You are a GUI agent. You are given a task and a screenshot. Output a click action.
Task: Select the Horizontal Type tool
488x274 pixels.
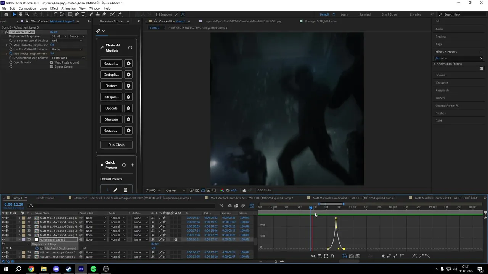(x=83, y=14)
